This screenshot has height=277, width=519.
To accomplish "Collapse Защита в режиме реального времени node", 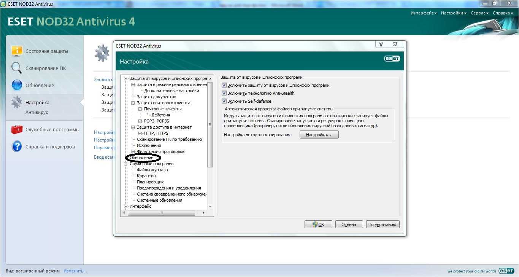I will click(x=133, y=84).
